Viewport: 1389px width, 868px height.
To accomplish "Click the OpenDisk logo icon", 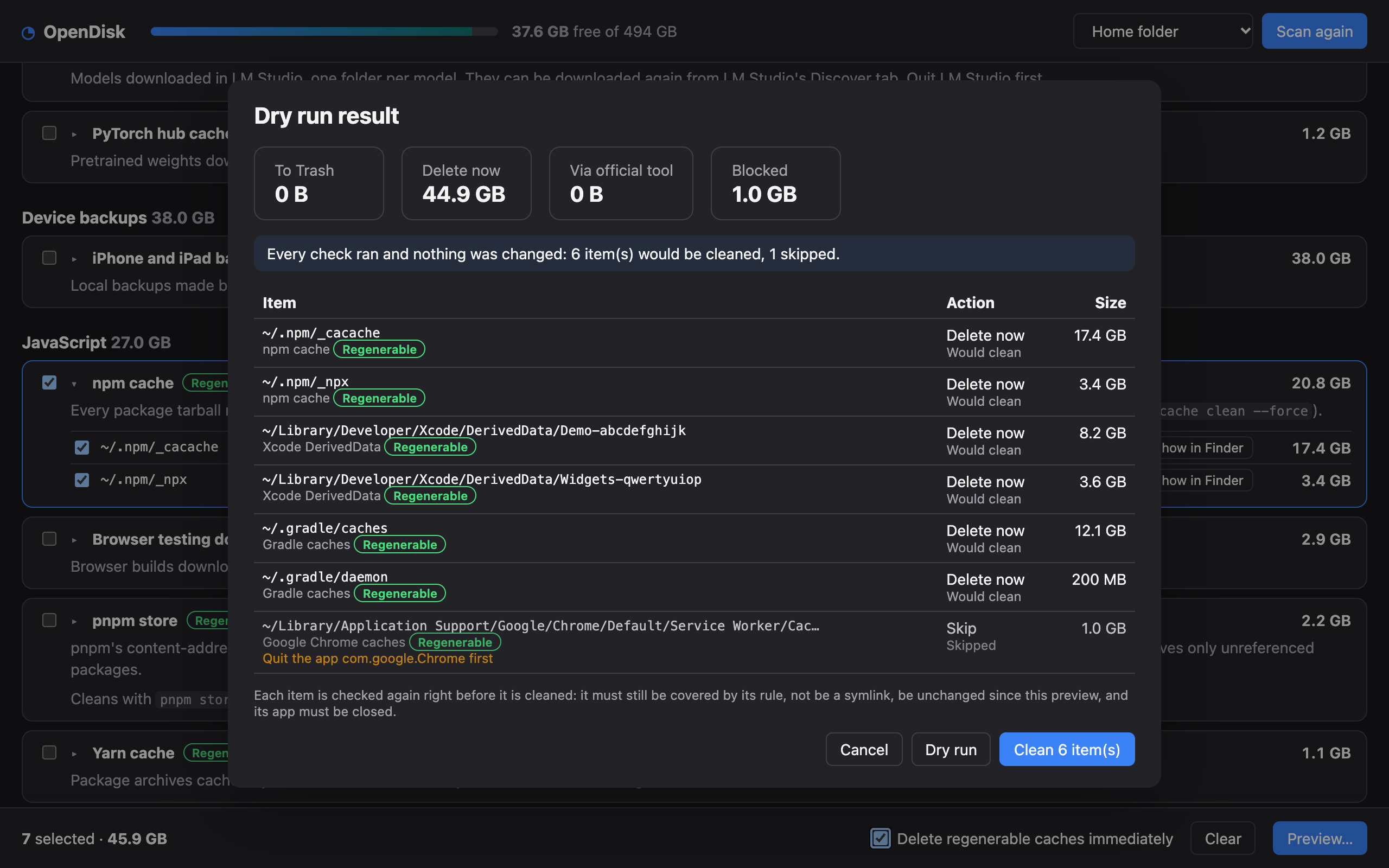I will click(28, 33).
